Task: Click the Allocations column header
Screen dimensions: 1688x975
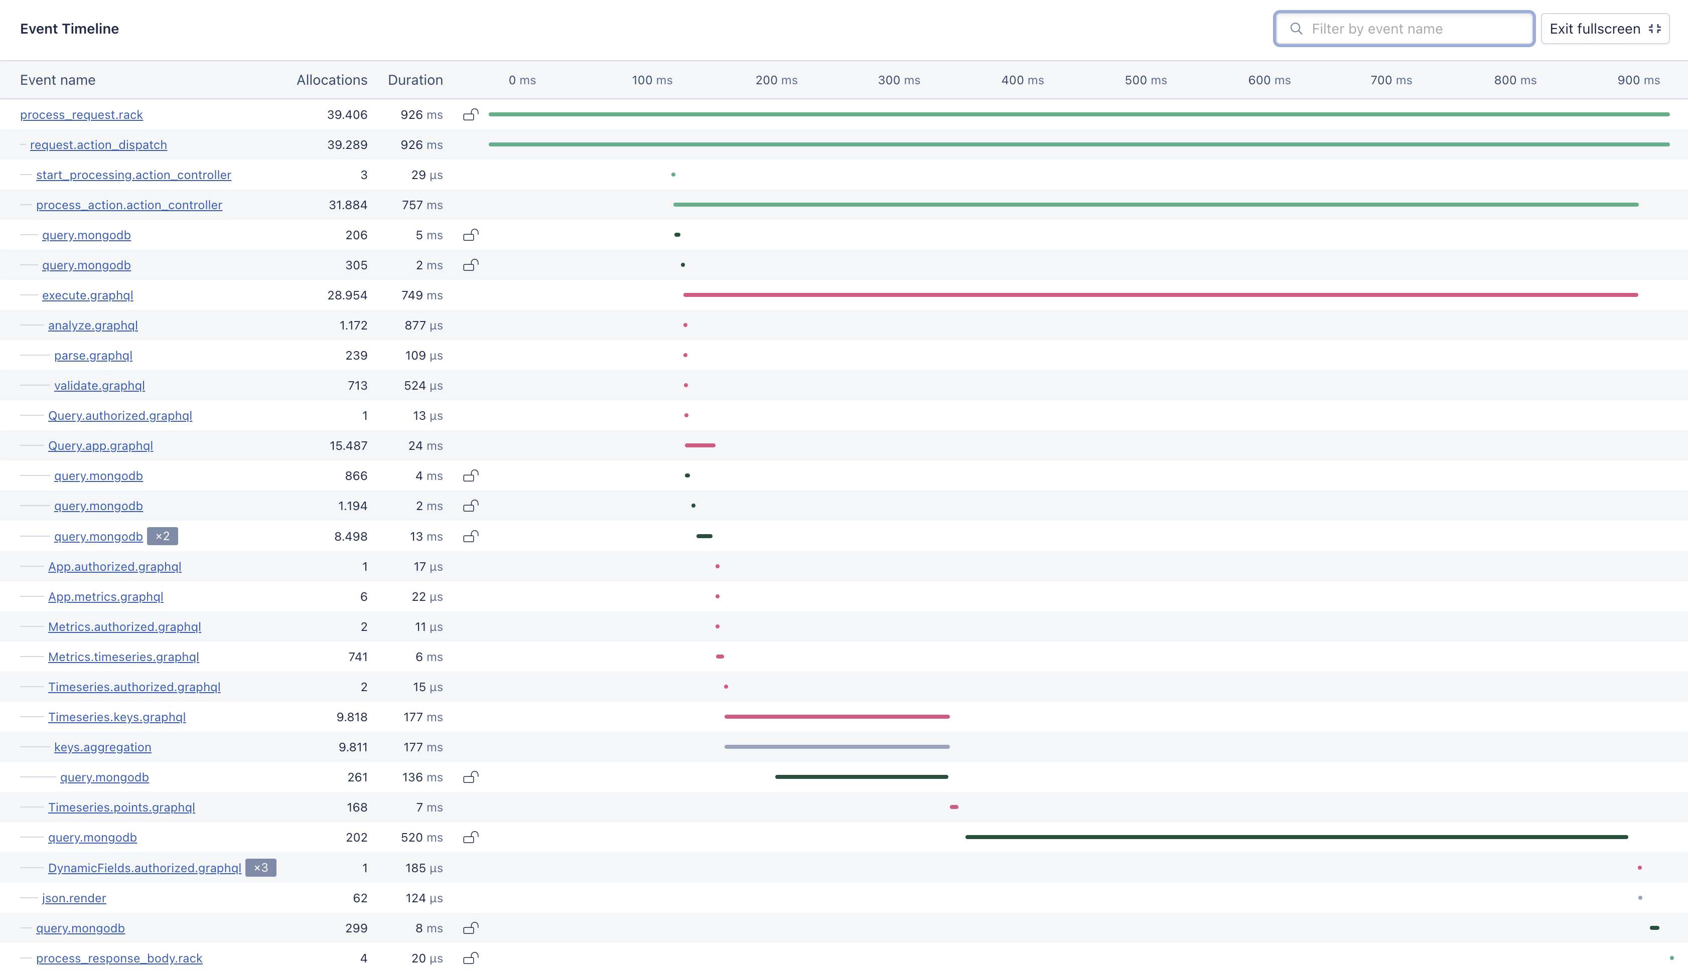Action: (x=332, y=80)
